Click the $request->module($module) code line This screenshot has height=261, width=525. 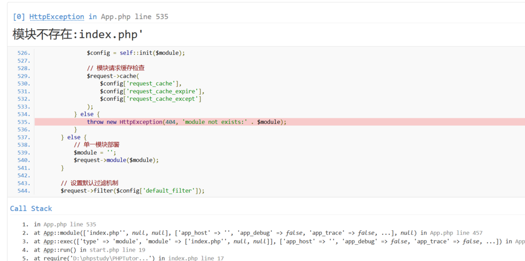[x=116, y=160]
